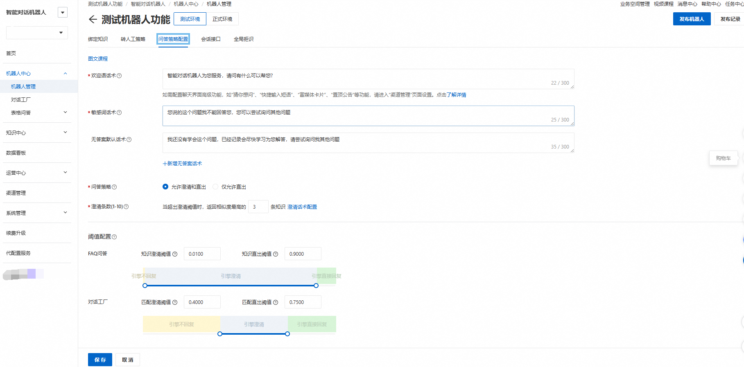Open the empty select box under 智能对话机器人

(37, 33)
